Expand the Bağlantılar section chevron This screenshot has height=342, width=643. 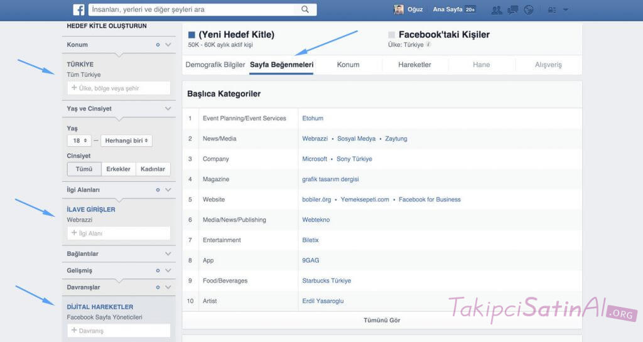click(168, 254)
